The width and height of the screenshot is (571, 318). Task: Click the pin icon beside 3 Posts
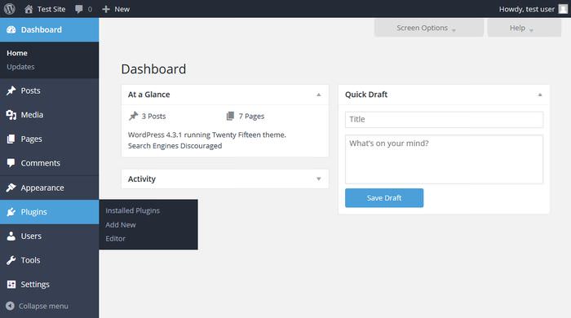tap(133, 116)
